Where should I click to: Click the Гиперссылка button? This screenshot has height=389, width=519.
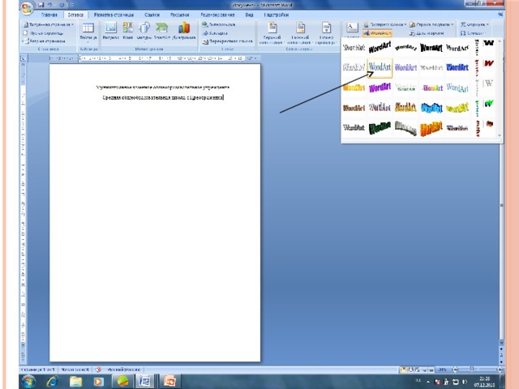coord(218,24)
